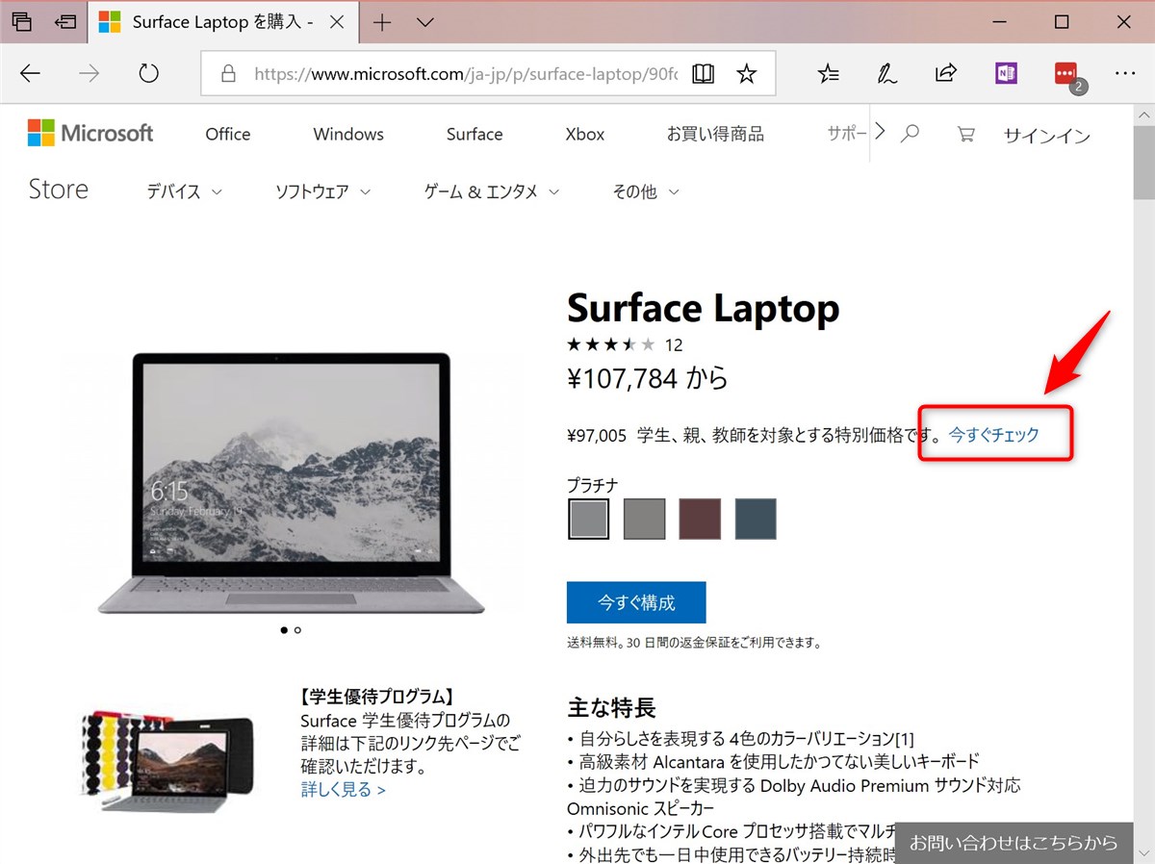Open the Microsoft homepage via the logo
Image resolution: width=1155 pixels, height=864 pixels.
click(x=90, y=132)
